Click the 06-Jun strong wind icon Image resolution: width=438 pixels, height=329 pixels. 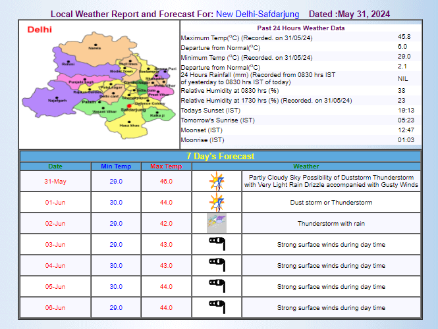tap(217, 307)
